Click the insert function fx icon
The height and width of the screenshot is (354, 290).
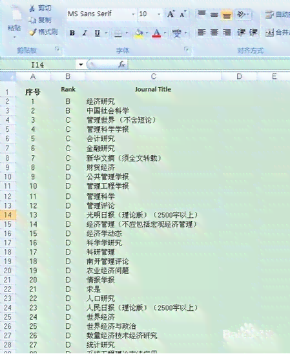coord(121,65)
